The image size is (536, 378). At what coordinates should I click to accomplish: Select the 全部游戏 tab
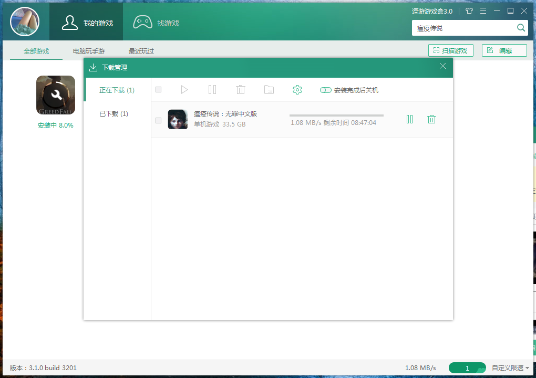point(36,51)
